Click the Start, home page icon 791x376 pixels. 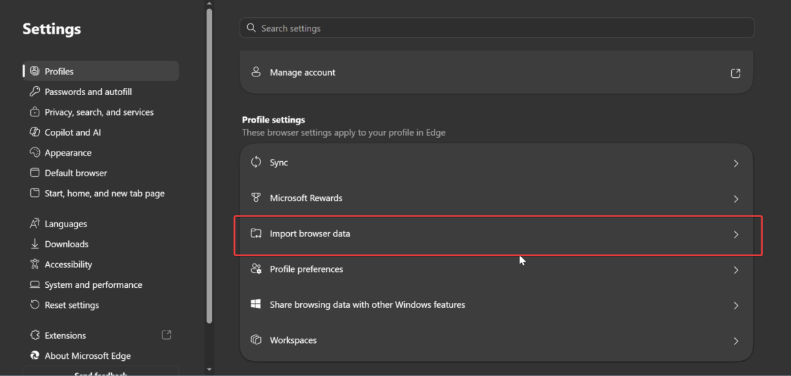pyautogui.click(x=35, y=194)
